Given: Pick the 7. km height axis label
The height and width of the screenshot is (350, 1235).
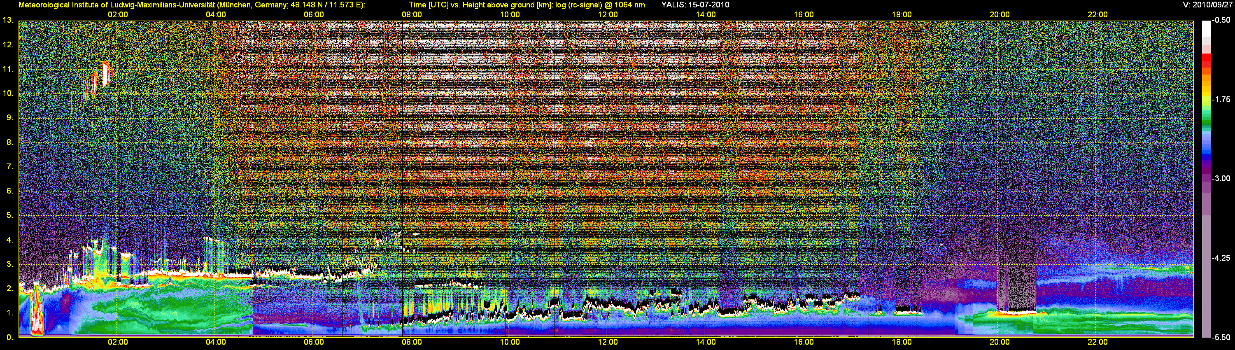Looking at the screenshot, I should coord(9,167).
